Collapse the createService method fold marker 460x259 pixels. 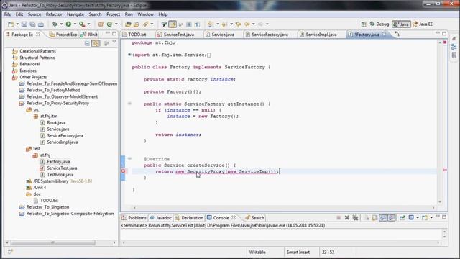pos(129,158)
